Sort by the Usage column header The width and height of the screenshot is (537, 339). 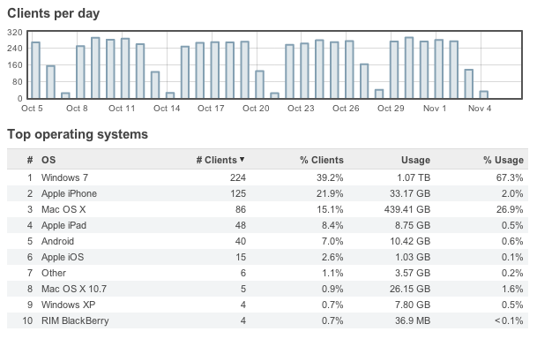[x=416, y=160]
